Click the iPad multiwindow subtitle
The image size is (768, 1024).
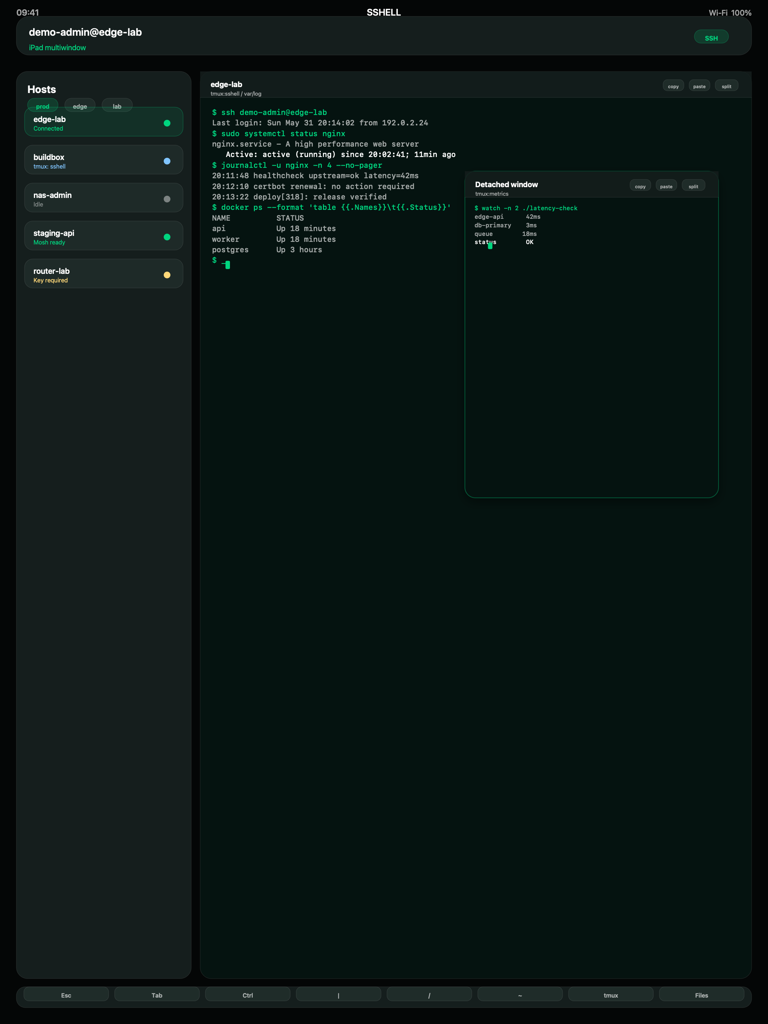coord(57,48)
